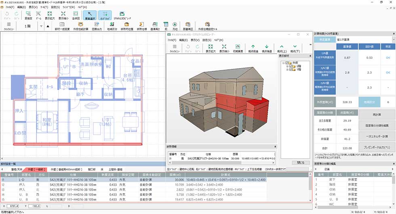Uncheck the 外皮 root checkbox
This screenshot has width=396, height=214.
click(x=287, y=62)
